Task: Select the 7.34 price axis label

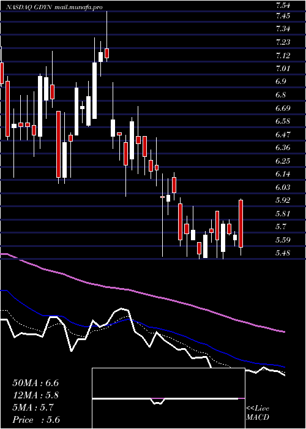Action: [x=283, y=29]
